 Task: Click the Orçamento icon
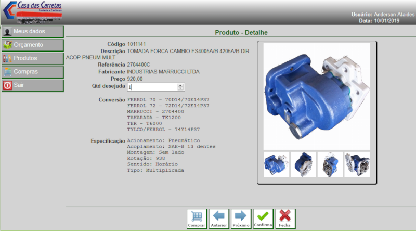click(x=7, y=45)
